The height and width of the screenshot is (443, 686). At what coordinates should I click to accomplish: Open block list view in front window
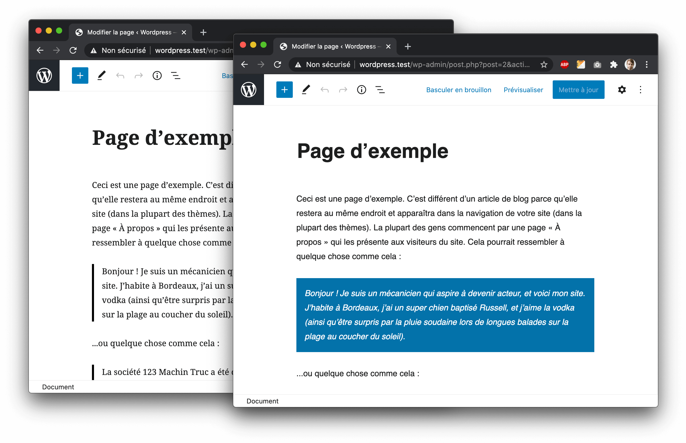pos(380,90)
